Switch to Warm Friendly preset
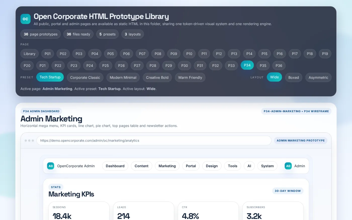352x220 pixels. [190, 77]
